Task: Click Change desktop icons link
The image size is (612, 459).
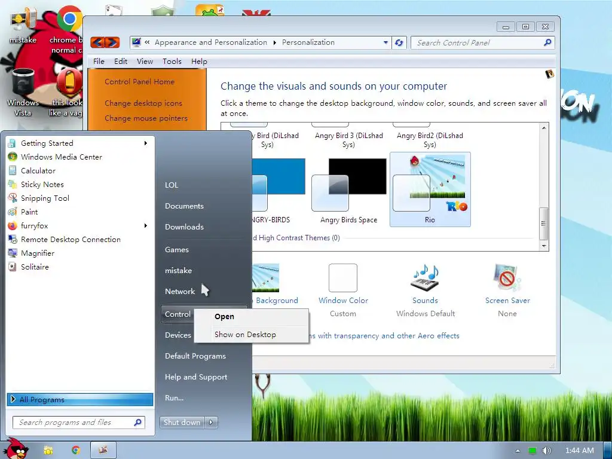Action: tap(143, 103)
